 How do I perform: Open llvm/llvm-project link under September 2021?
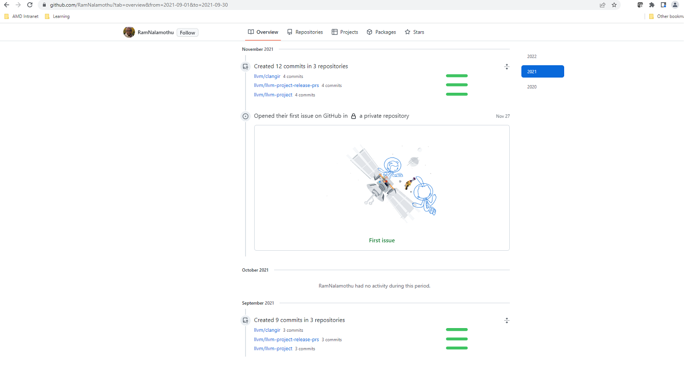point(273,349)
